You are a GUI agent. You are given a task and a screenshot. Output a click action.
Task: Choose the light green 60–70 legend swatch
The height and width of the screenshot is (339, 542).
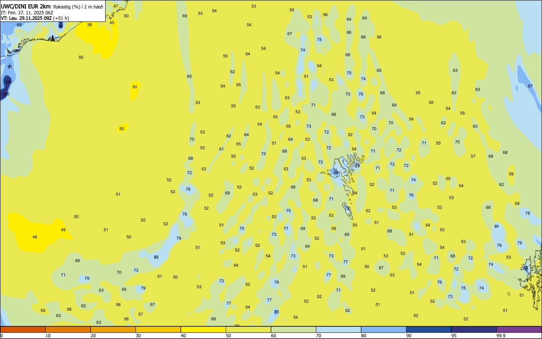[293, 329]
